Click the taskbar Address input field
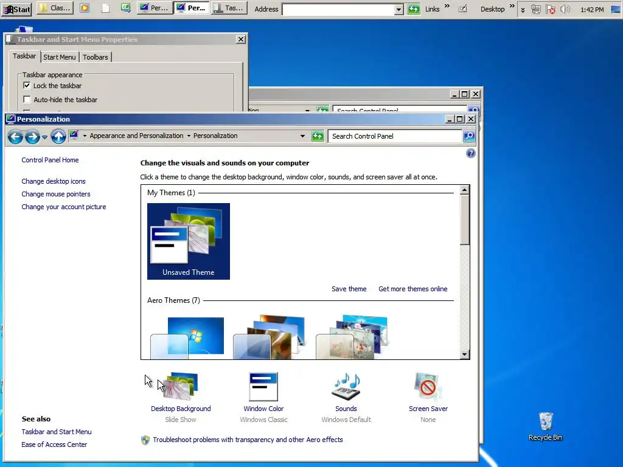 (x=338, y=9)
